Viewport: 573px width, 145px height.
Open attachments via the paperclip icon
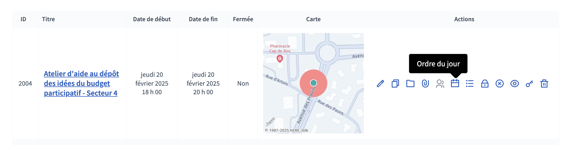[425, 84]
